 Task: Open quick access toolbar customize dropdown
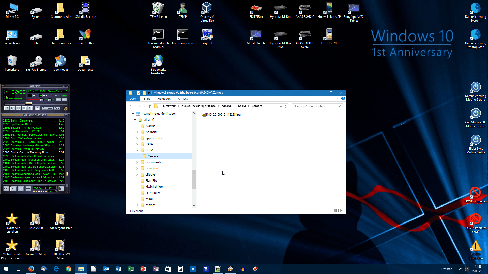tap(149, 93)
